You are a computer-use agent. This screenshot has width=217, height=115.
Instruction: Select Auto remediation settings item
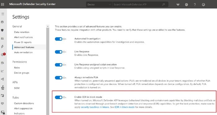23,52
